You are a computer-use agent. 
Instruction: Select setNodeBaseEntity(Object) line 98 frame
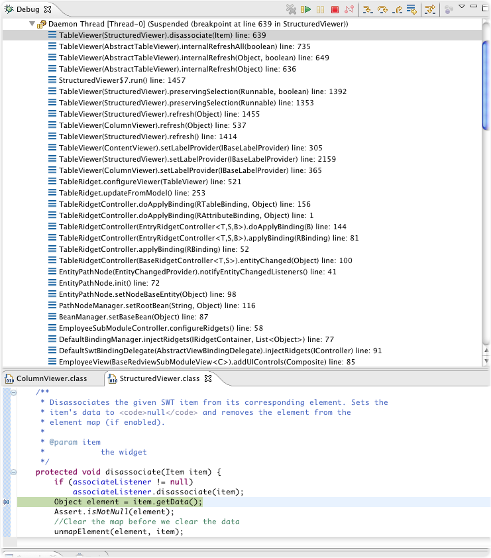point(148,294)
